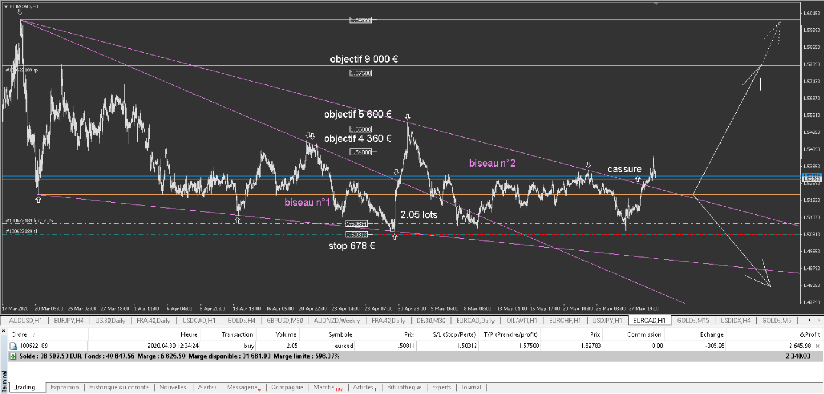
Task: Select the 'biseau n°1' chart label
Action: pos(307,203)
